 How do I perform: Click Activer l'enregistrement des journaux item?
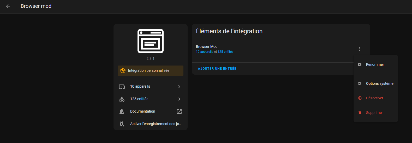[x=151, y=124]
